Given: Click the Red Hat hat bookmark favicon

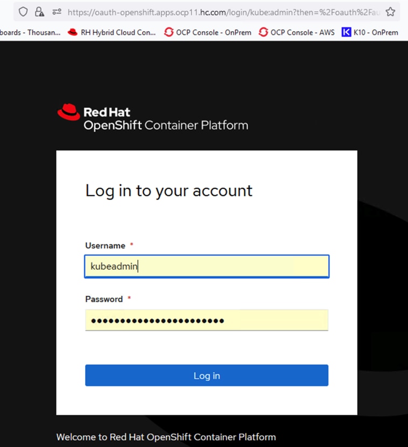Looking at the screenshot, I should [x=73, y=32].
